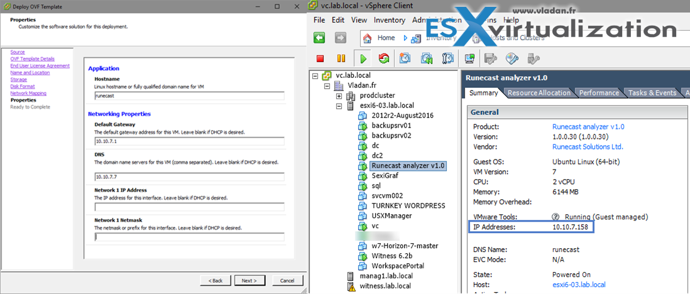This screenshot has width=690, height=294.
Task: Click the orange Suspend pause icon
Action: 341,58
